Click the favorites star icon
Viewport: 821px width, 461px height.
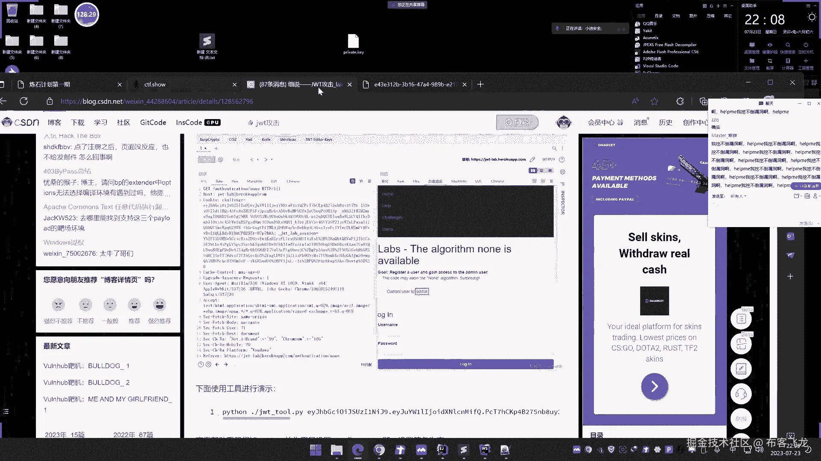654,101
